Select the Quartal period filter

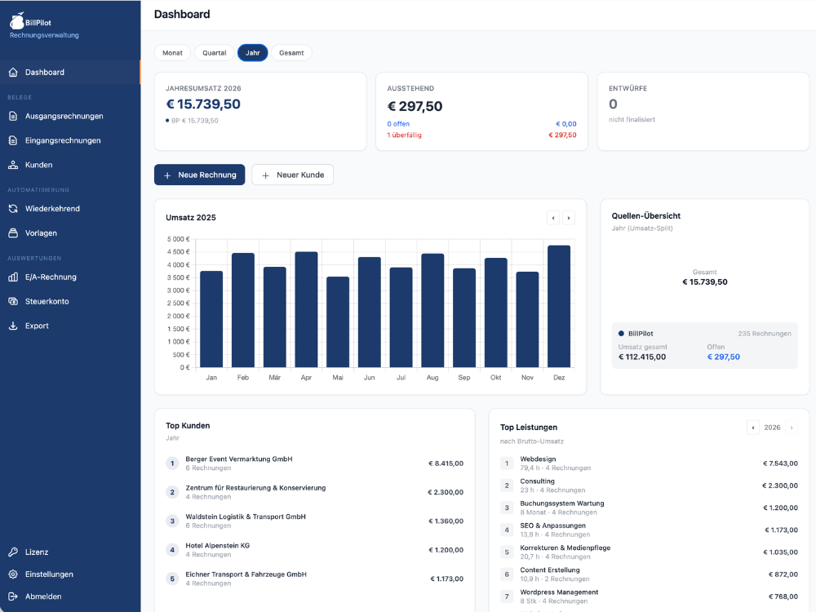click(214, 52)
